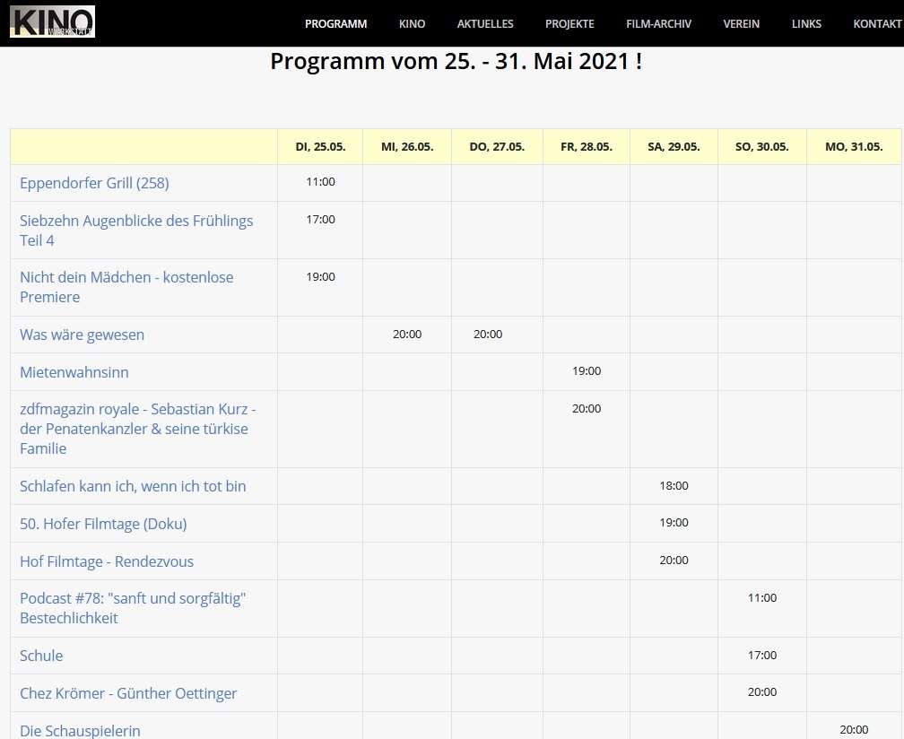Open the Schule film link
Screen dimensions: 904x739
41,656
